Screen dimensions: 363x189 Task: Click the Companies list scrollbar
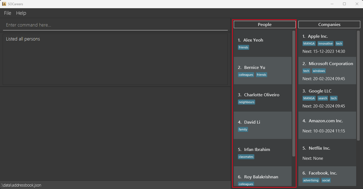pos(358,85)
